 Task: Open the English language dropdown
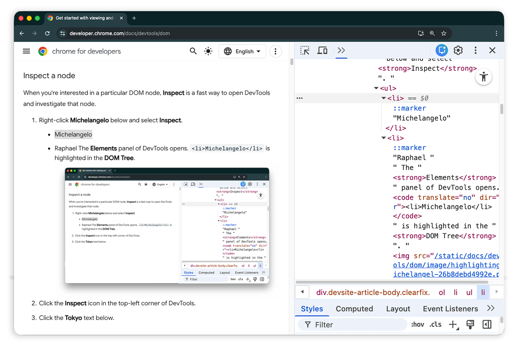click(x=243, y=52)
